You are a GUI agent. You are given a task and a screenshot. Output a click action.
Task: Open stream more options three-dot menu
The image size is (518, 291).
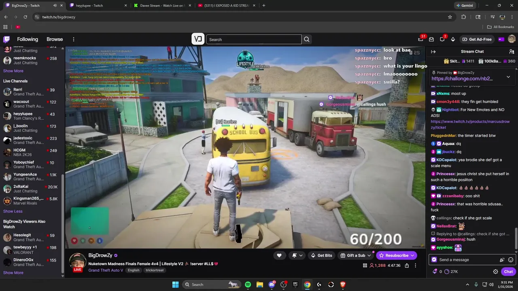(415, 266)
